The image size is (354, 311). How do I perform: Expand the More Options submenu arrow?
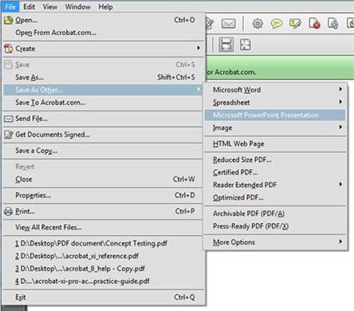tap(340, 242)
